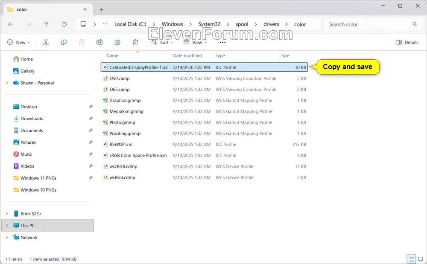Switch to large thumbnails view icon
Viewport: 427px width, 264px height.
coord(421,259)
